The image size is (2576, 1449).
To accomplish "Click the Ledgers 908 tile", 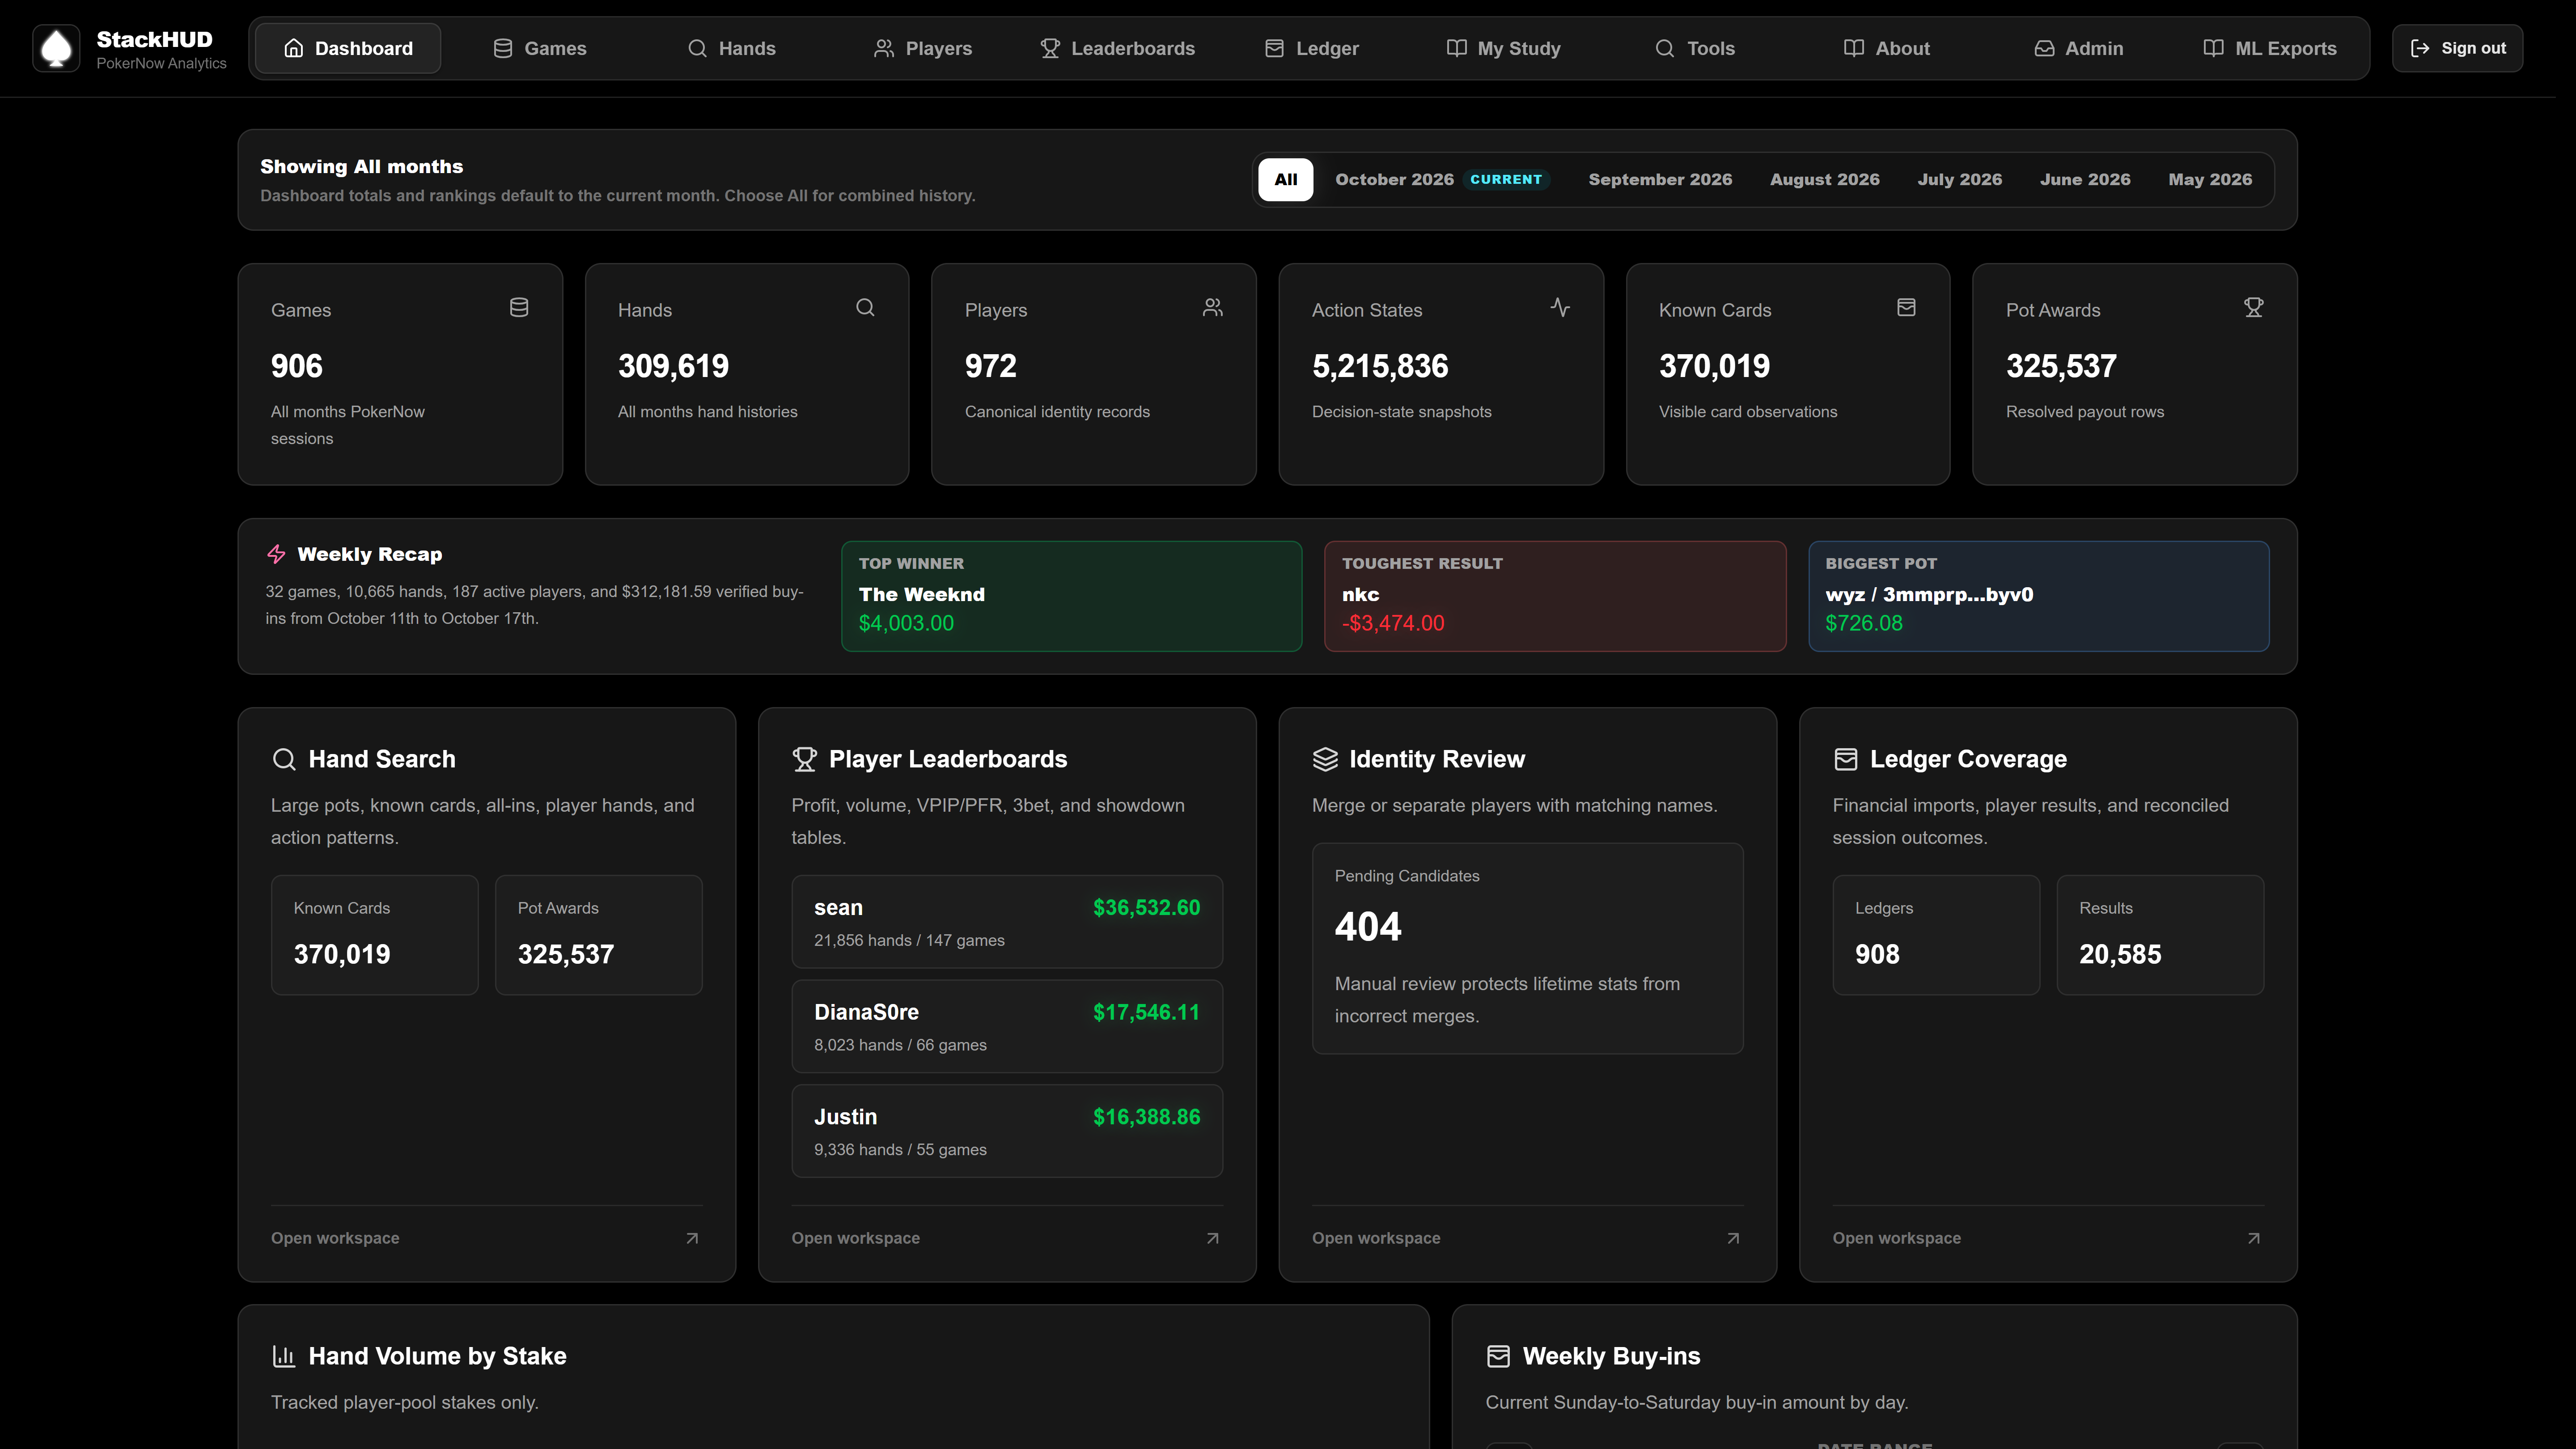I will coord(1935,935).
